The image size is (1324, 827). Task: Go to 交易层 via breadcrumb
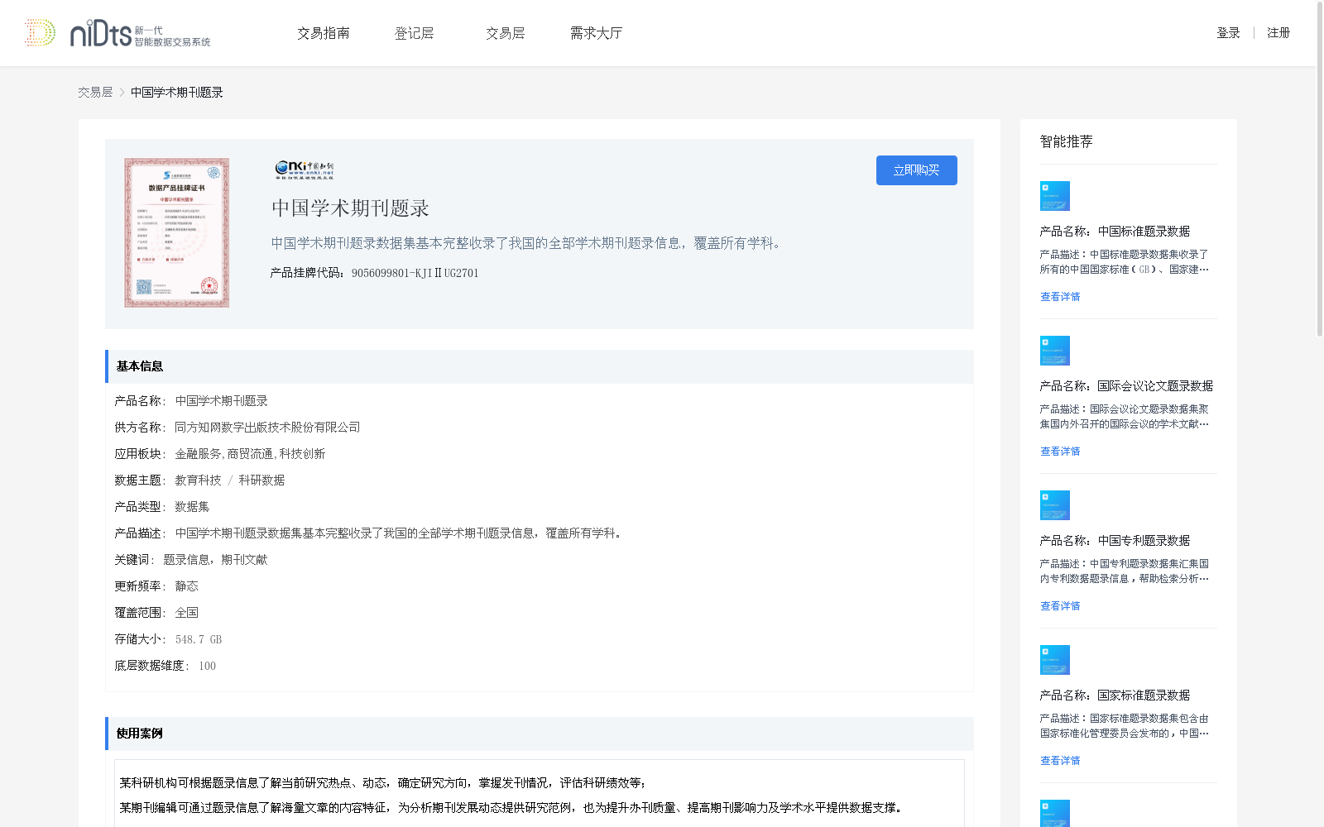[x=95, y=93]
